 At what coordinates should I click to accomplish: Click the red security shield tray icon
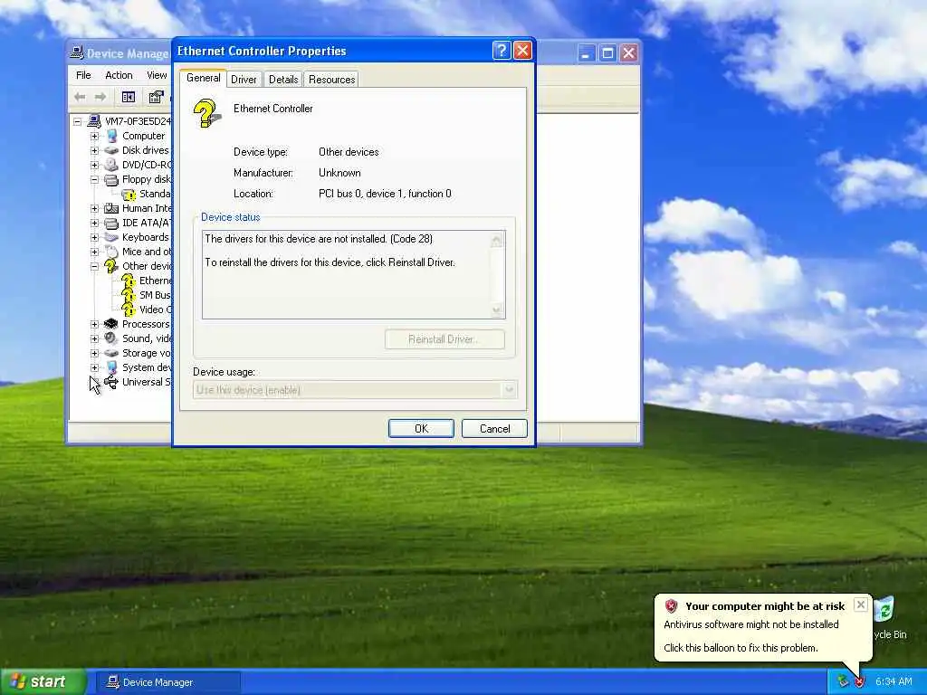[859, 681]
